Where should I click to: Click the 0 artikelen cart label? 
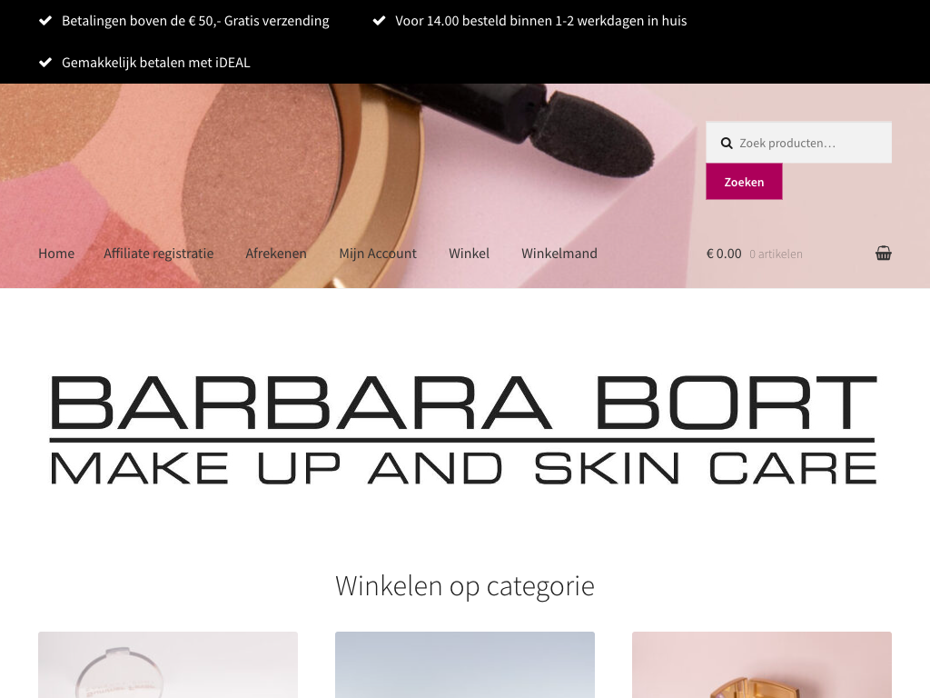coord(776,254)
